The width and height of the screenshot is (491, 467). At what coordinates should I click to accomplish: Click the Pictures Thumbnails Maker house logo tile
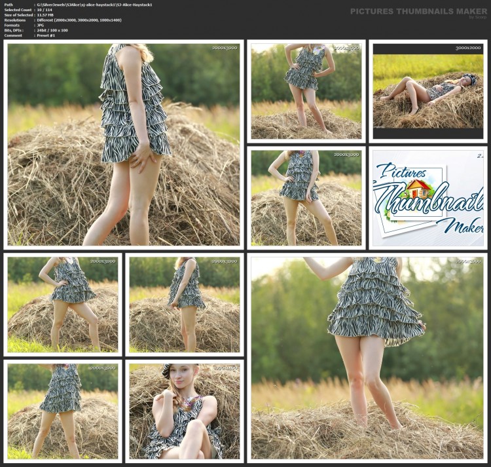pyautogui.click(x=428, y=198)
